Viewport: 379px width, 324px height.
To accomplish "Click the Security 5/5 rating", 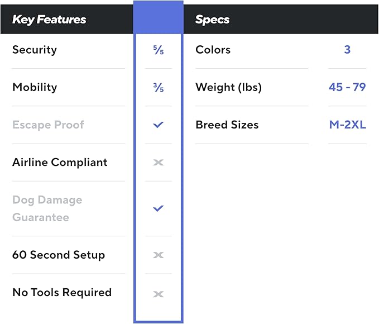I will 159,50.
